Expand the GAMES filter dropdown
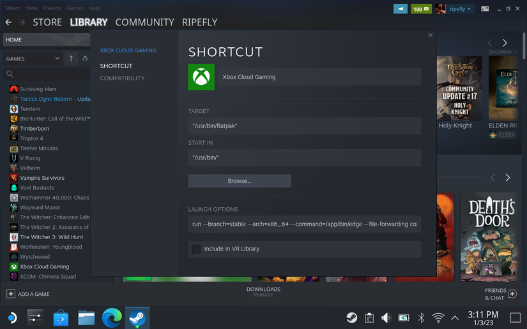Image resolution: width=527 pixels, height=329 pixels. [x=57, y=59]
